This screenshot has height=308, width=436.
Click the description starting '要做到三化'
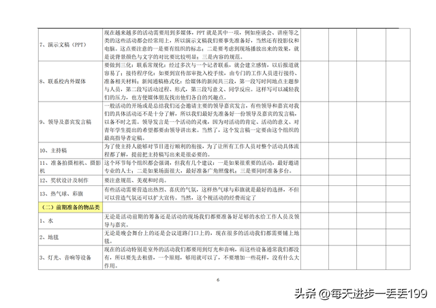202,81
